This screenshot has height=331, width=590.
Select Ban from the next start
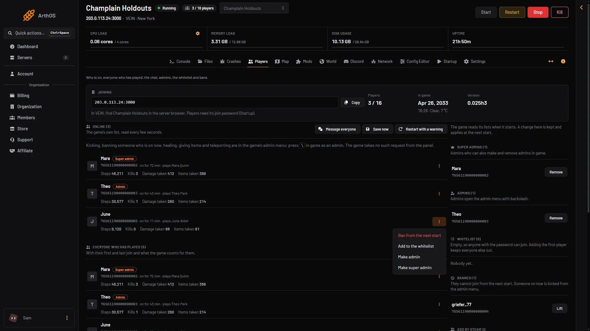coord(419,235)
